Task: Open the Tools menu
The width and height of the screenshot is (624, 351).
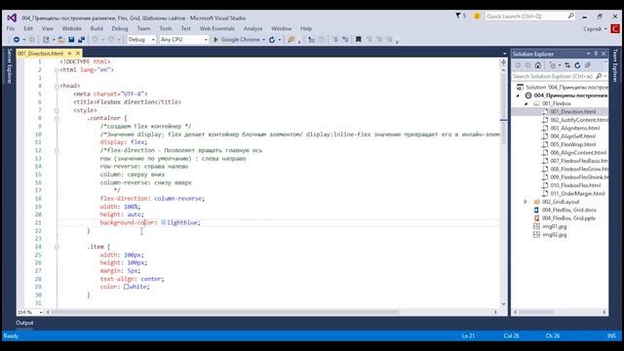Action: coord(166,28)
